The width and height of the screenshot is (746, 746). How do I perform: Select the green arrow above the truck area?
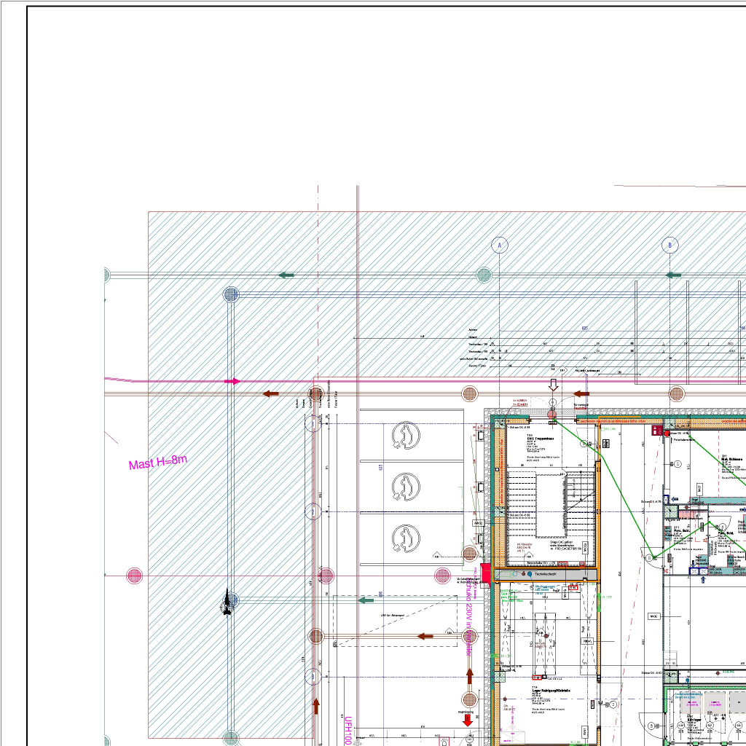(x=366, y=600)
